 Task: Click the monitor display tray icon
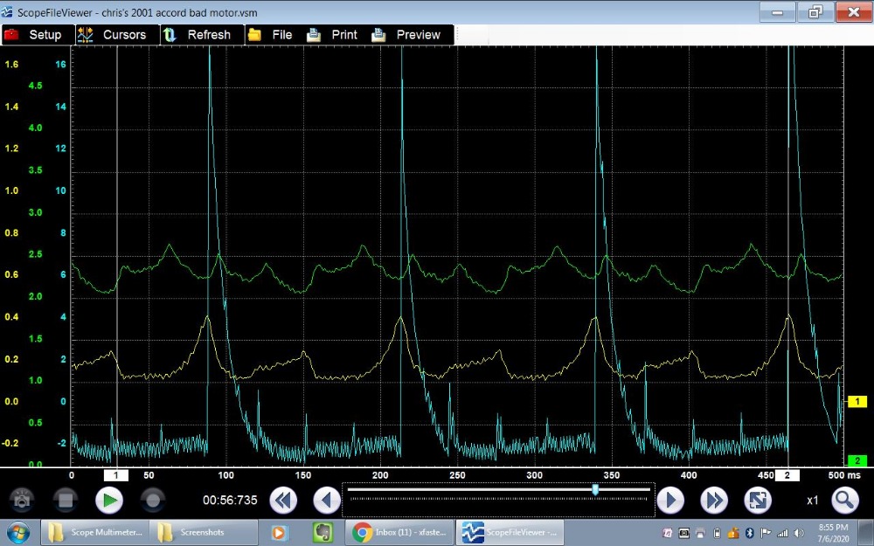pyautogui.click(x=684, y=534)
